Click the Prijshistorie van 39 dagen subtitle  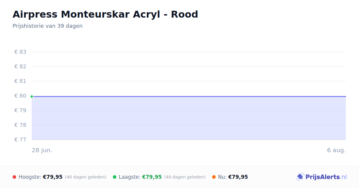tap(48, 26)
